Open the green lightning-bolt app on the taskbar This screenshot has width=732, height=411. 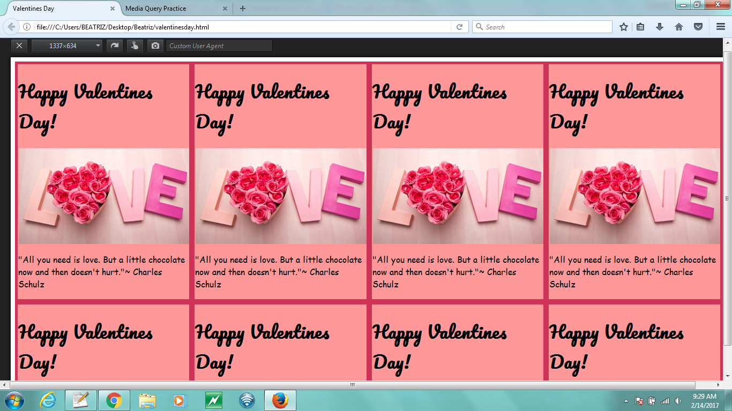point(214,400)
